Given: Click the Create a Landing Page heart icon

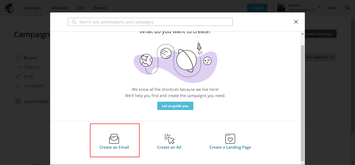Looking at the screenshot, I should 230,139.
